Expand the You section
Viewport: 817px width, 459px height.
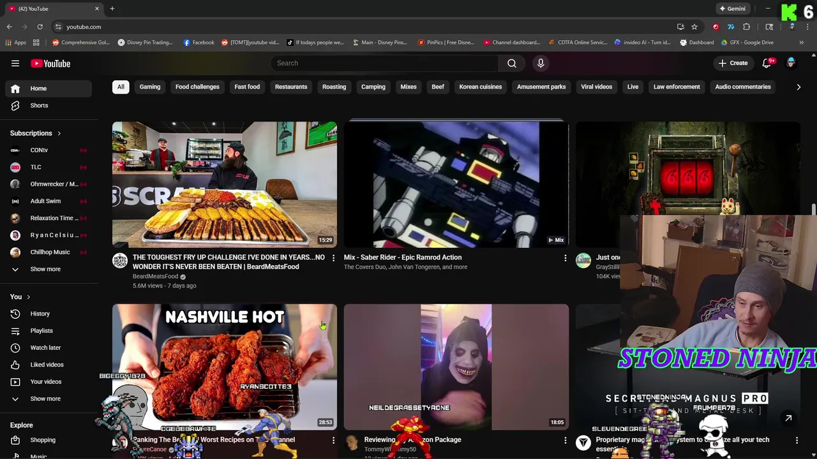coord(20,296)
